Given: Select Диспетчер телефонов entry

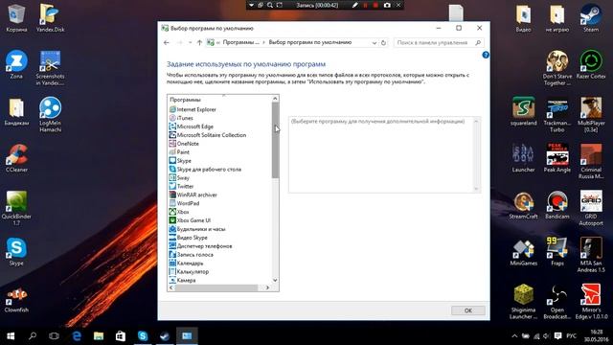Looking at the screenshot, I should (x=200, y=246).
